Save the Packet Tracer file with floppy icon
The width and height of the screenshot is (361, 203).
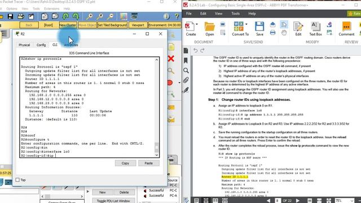pyautogui.click(x=10, y=16)
